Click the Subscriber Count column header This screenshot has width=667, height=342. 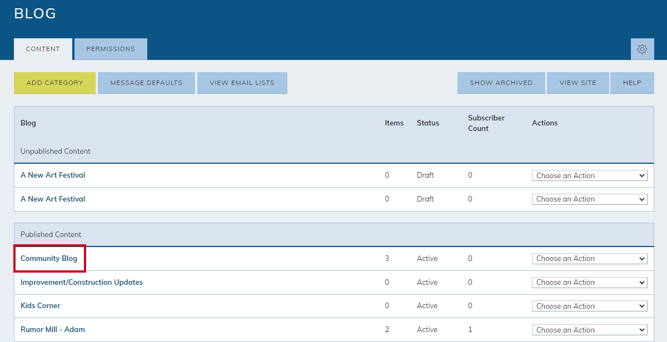click(x=486, y=123)
